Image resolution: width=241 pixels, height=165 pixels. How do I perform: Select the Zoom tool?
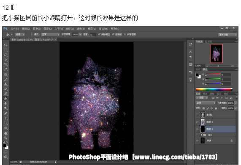[5, 138]
